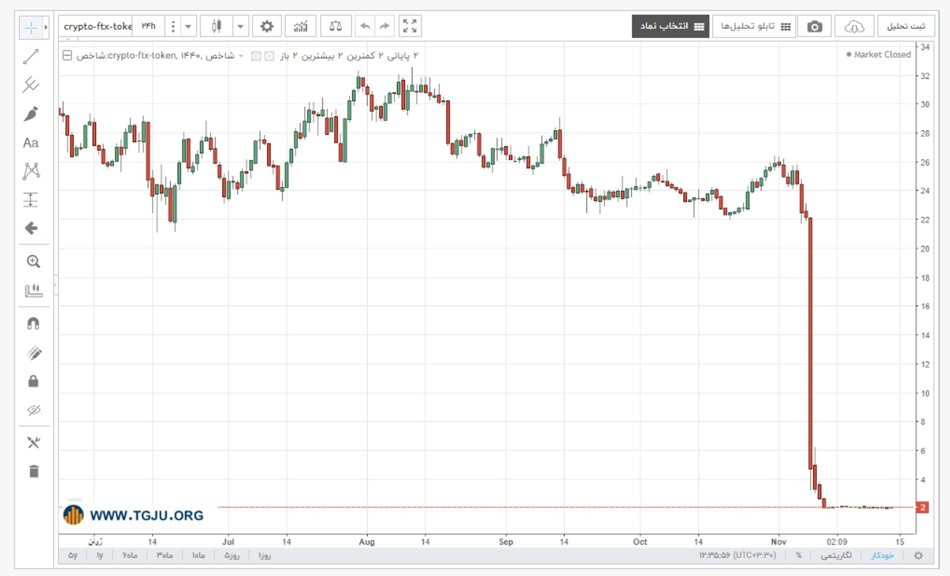The height and width of the screenshot is (576, 950).
Task: Collapse the legend with the minus box
Action: click(67, 55)
